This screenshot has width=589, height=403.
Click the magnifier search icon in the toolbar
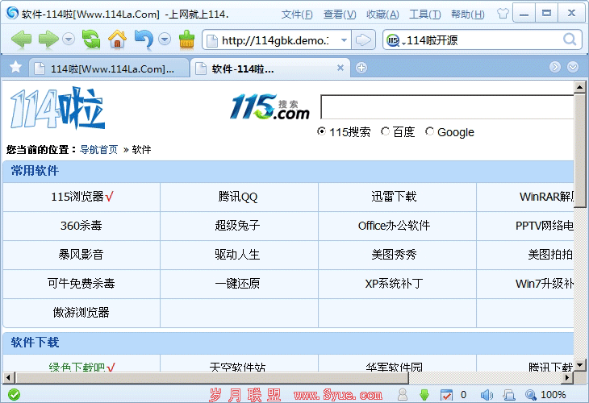[x=570, y=39]
